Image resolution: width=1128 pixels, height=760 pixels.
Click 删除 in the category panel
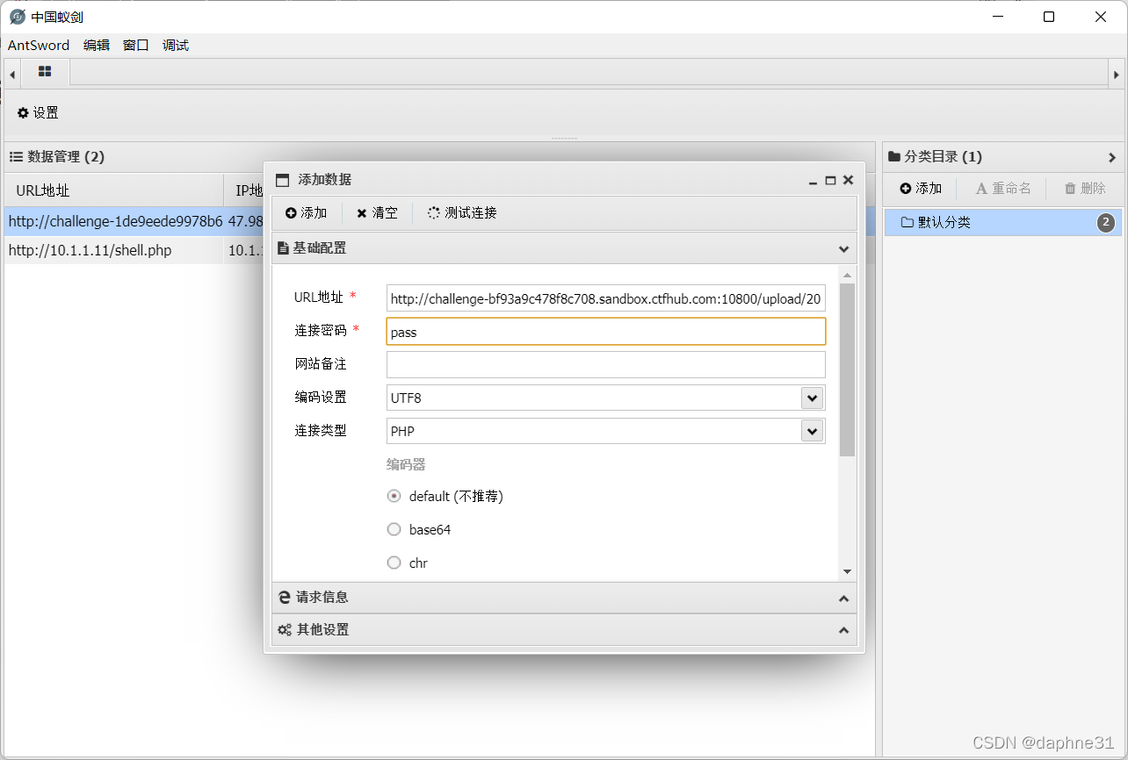coord(1085,189)
